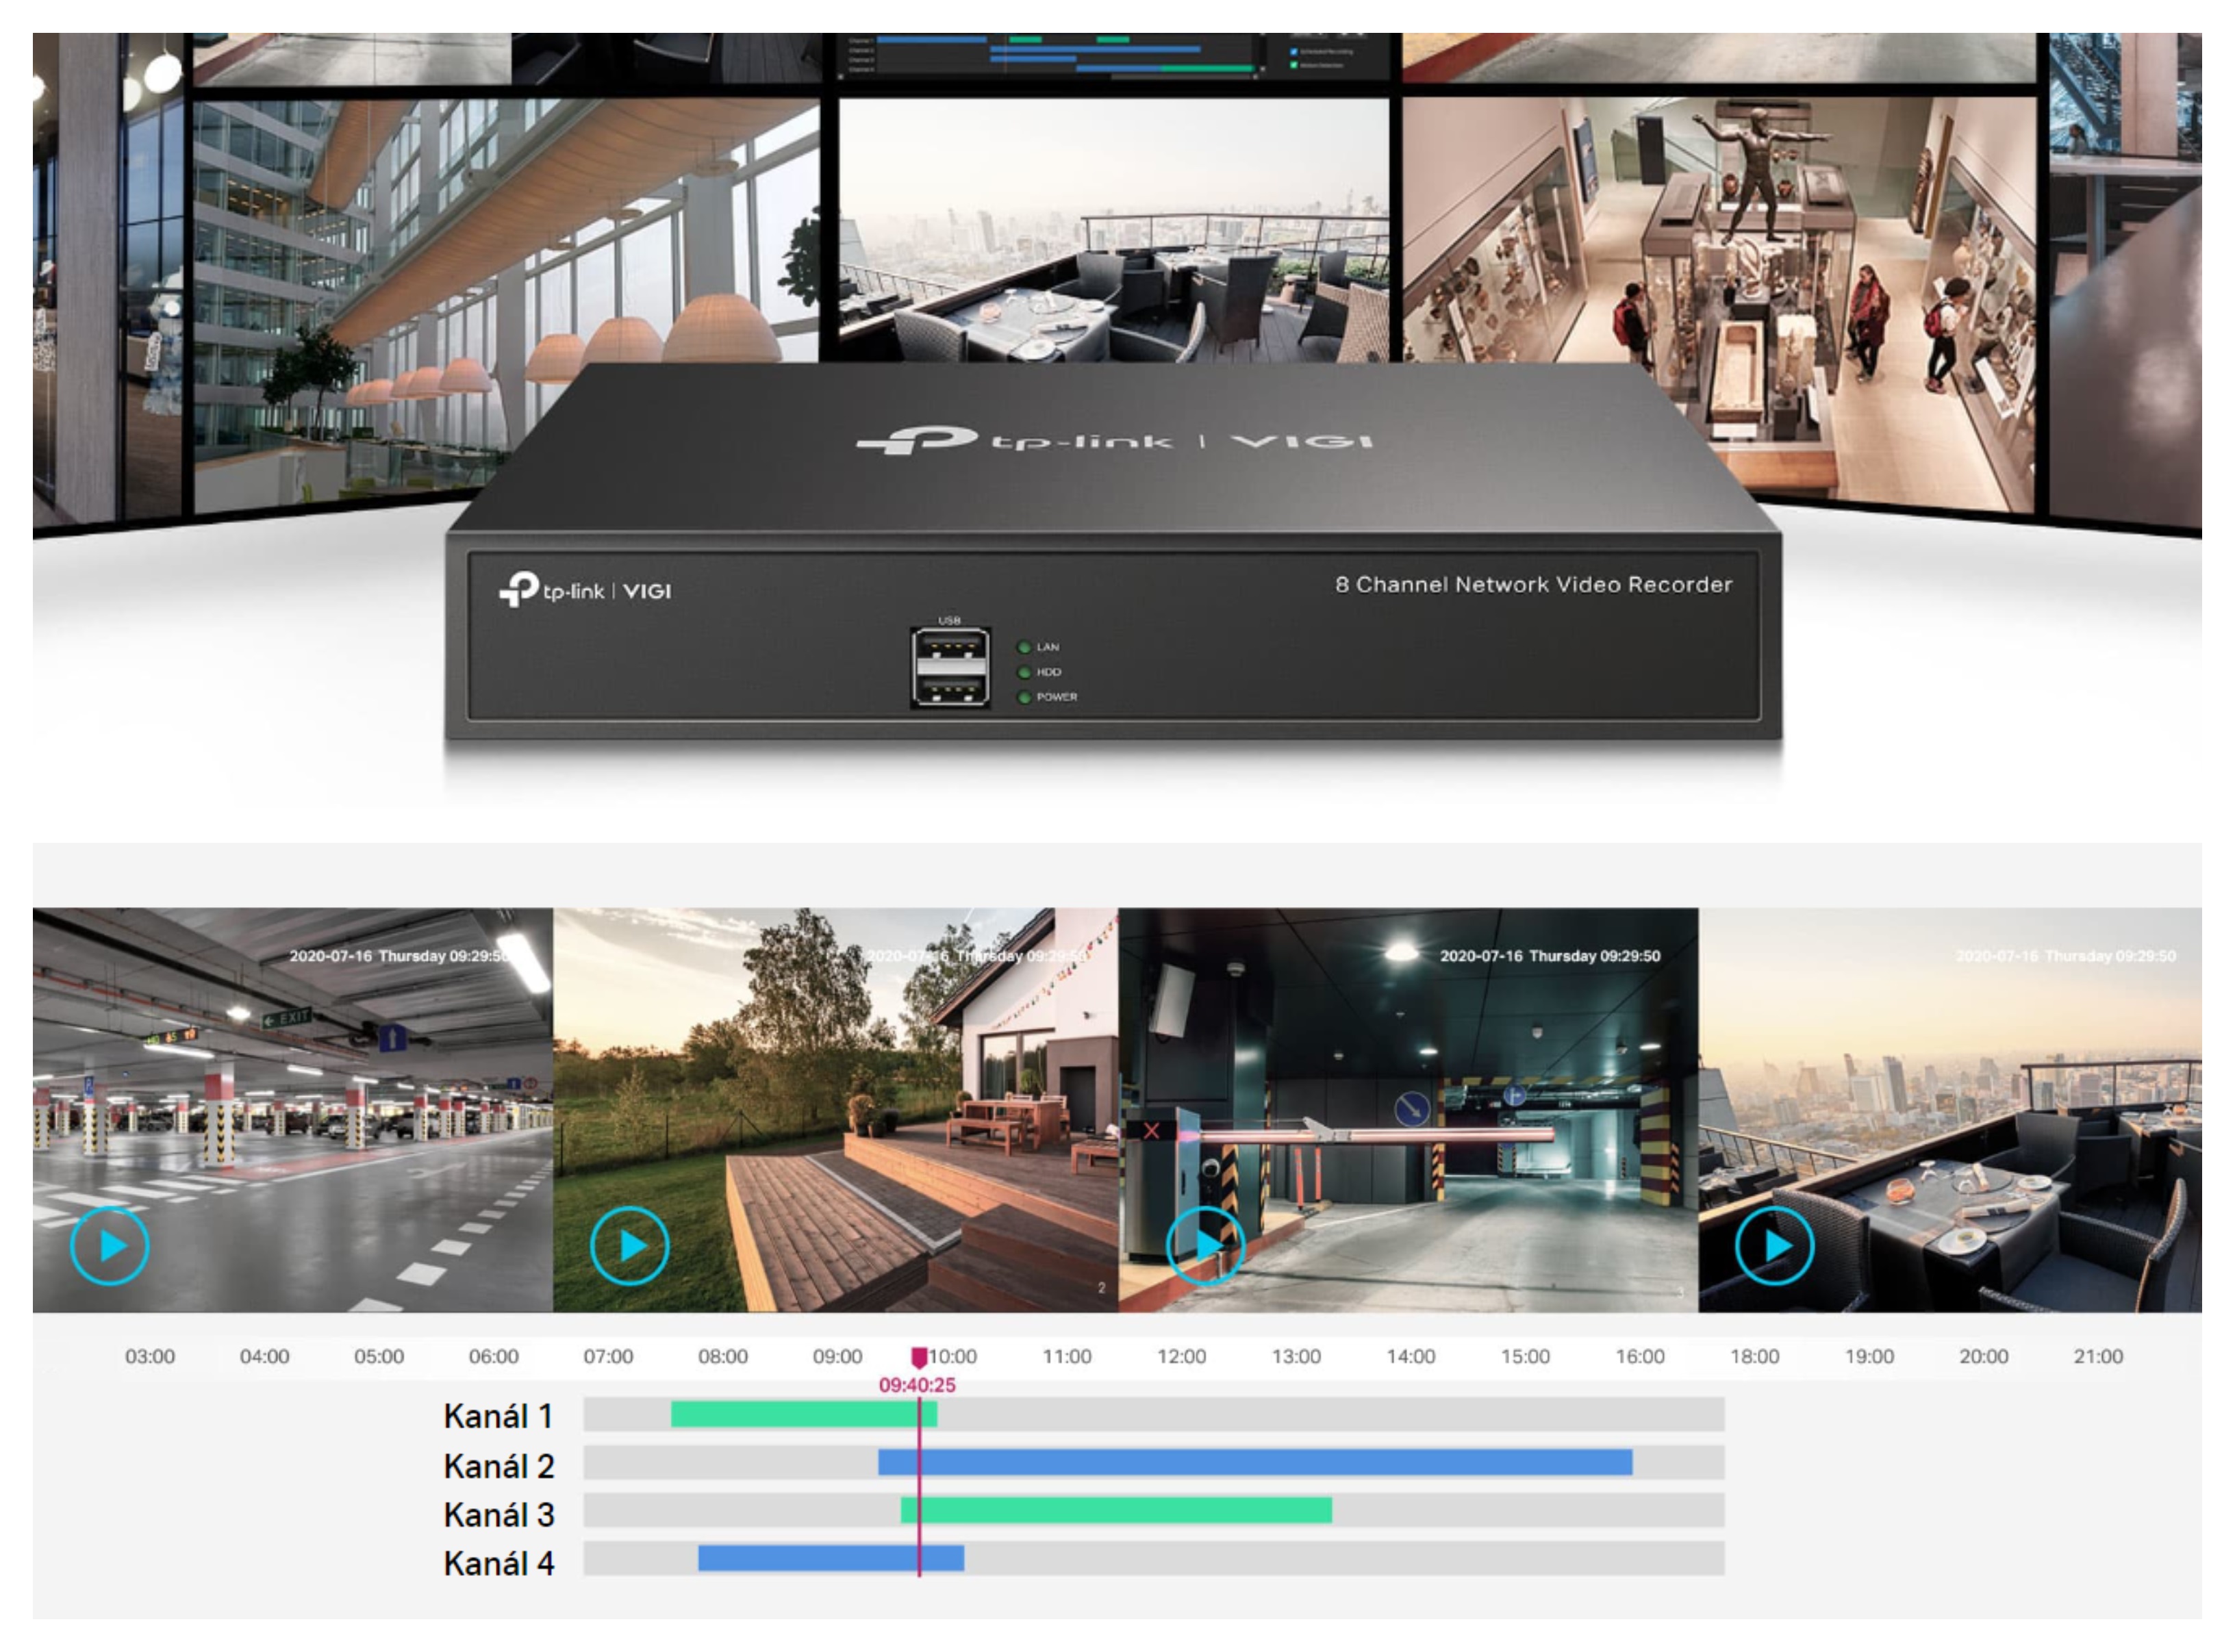Screen dimensions: 2235x1652
Task: Select the green recording bar on Kanál 3
Action: pos(1116,1510)
